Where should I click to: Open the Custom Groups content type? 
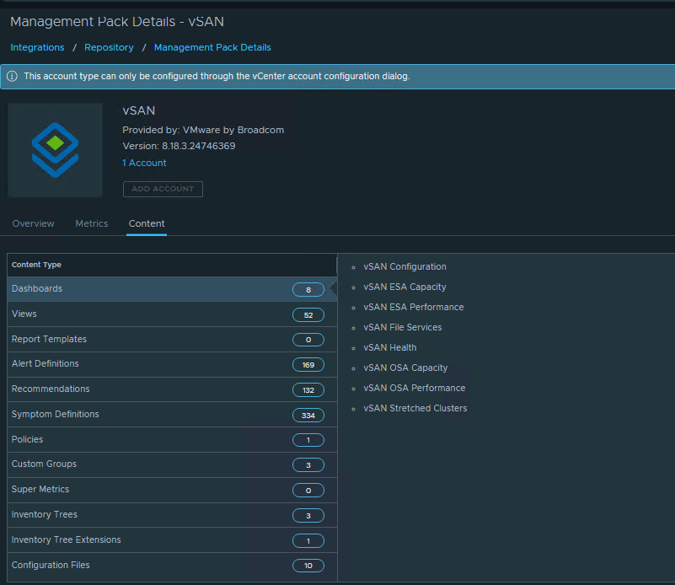click(x=44, y=464)
